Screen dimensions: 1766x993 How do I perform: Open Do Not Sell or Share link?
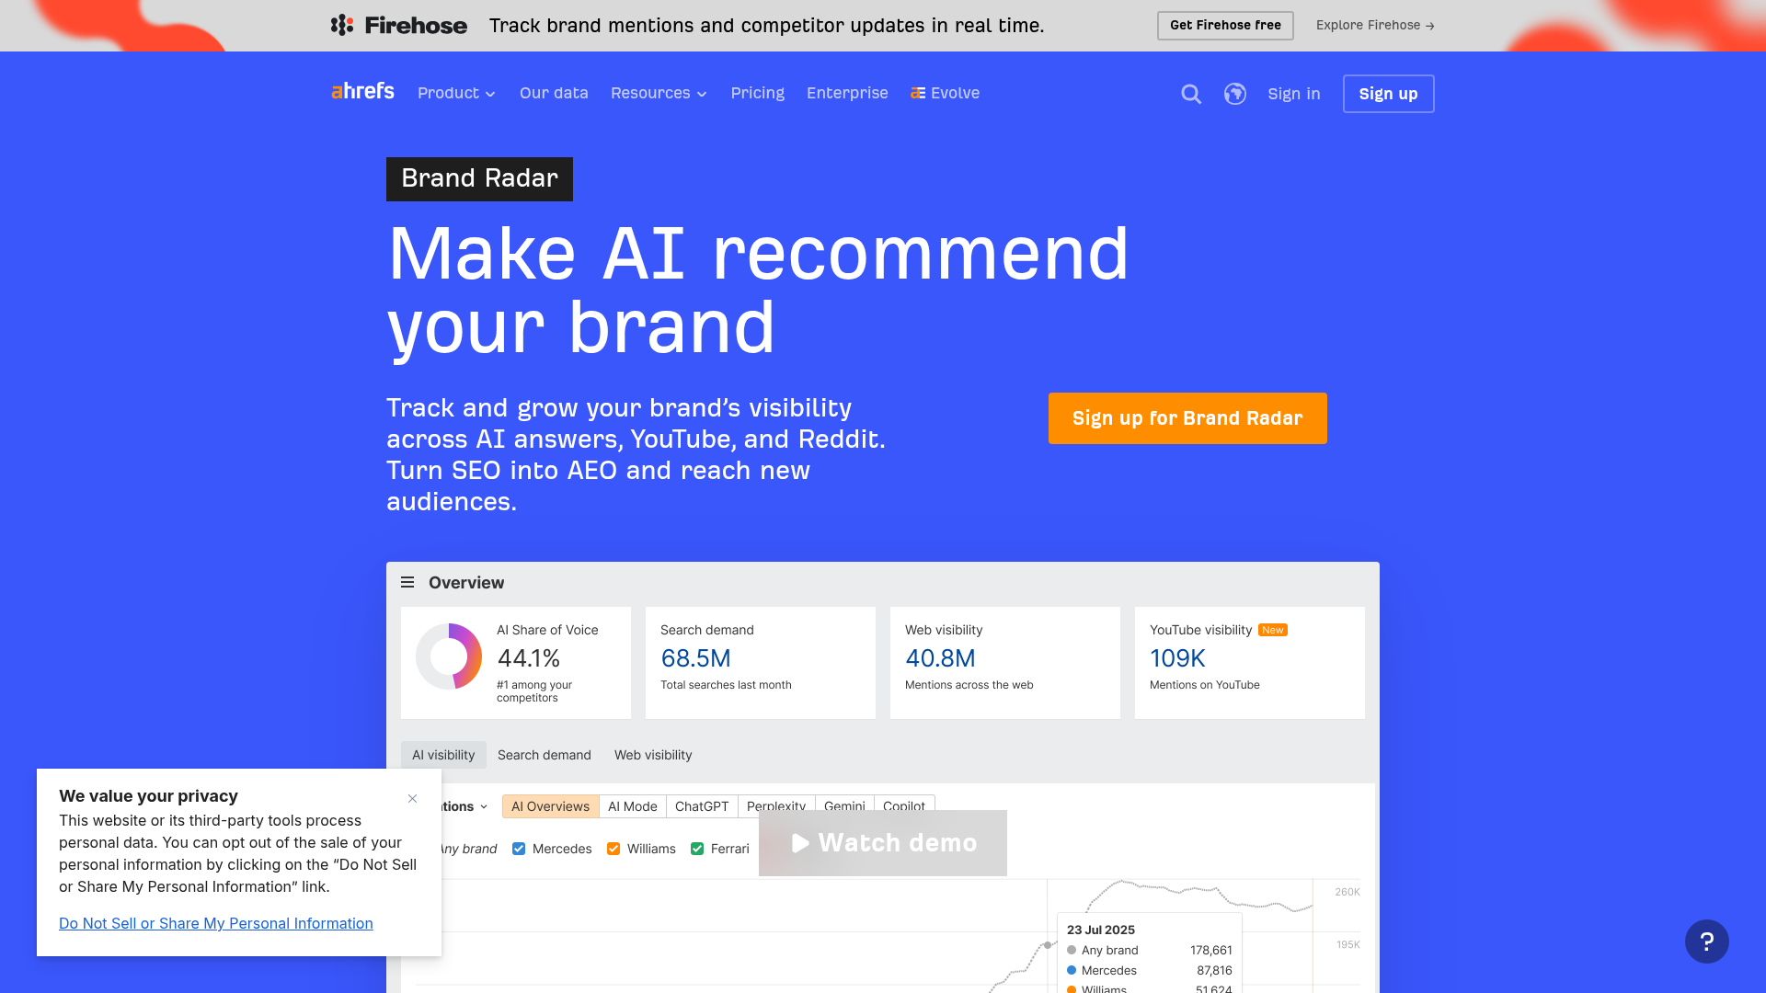[x=216, y=923]
